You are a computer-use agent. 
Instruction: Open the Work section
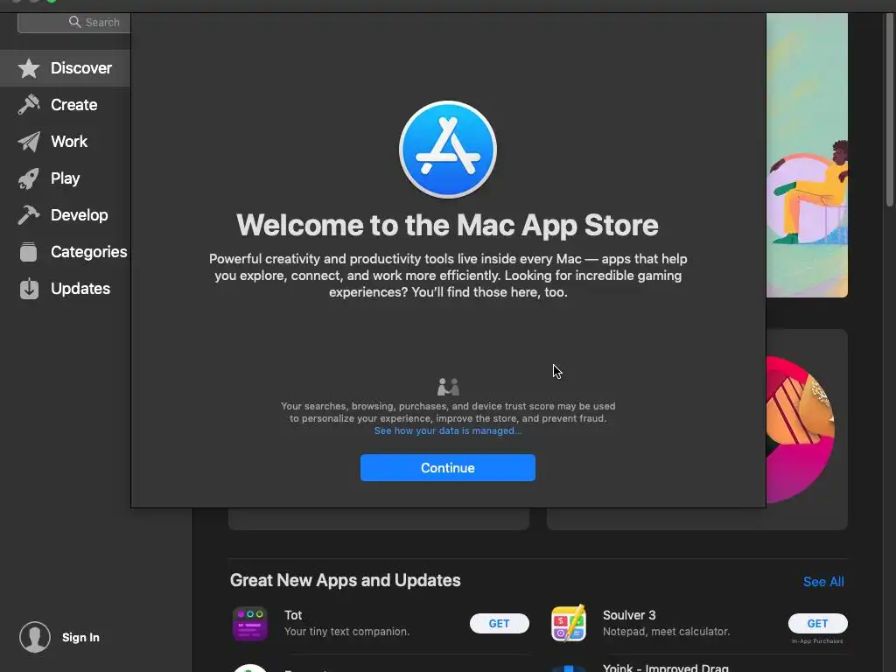coord(65,141)
